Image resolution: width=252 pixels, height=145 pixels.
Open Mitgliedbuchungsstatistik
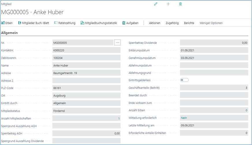click(98, 23)
